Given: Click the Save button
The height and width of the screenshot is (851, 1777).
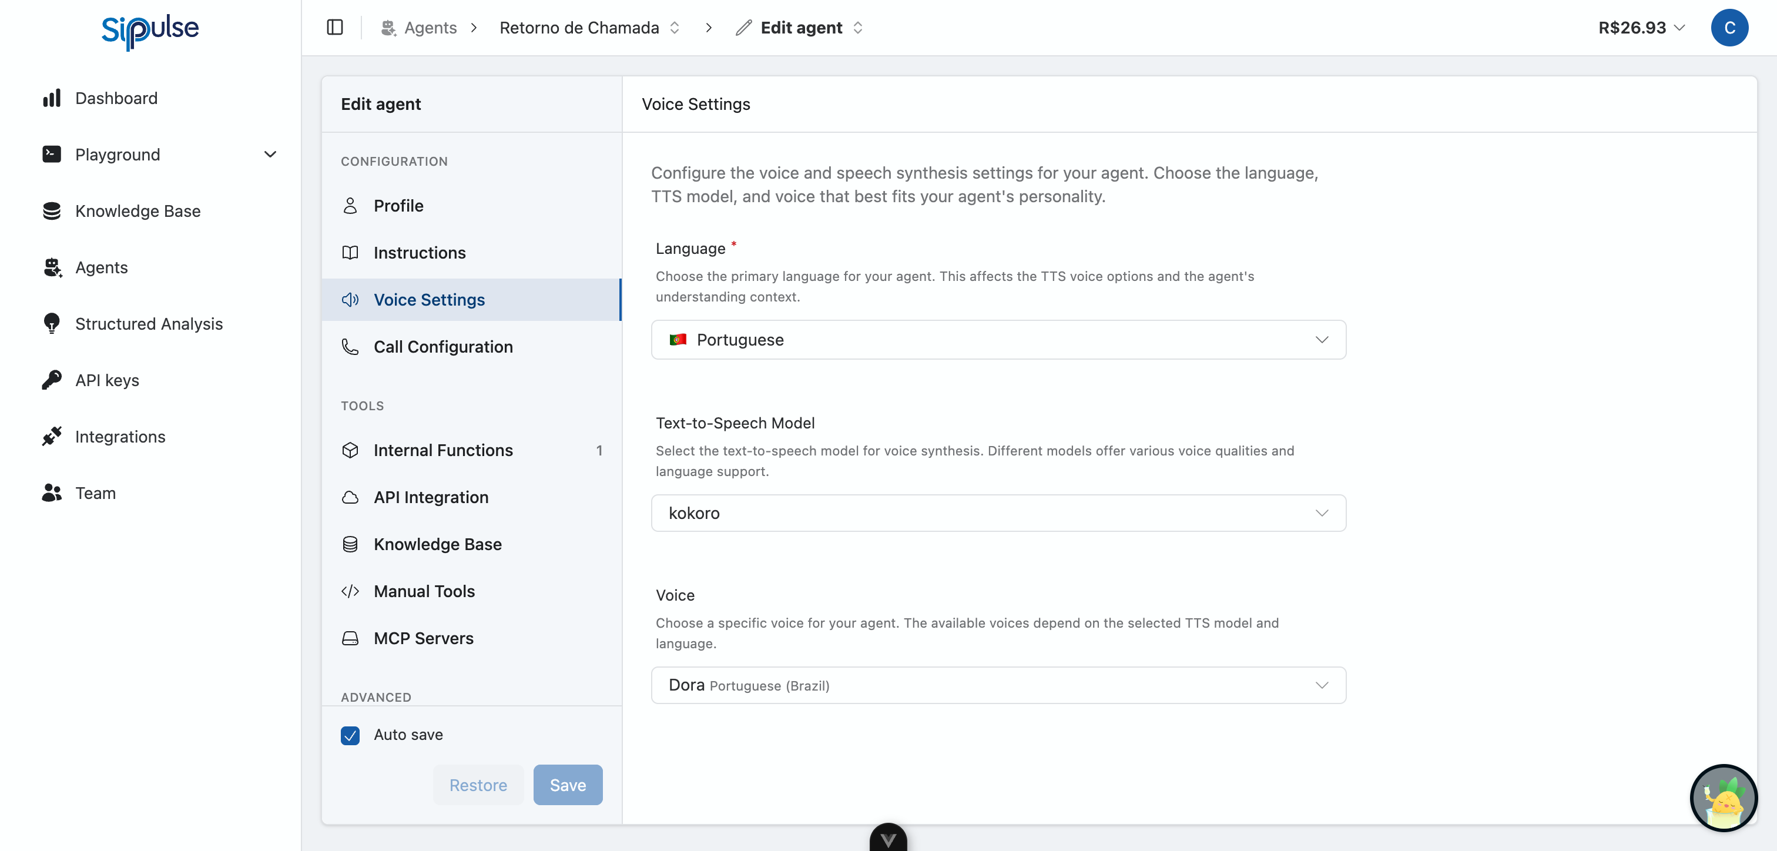Looking at the screenshot, I should 567,785.
